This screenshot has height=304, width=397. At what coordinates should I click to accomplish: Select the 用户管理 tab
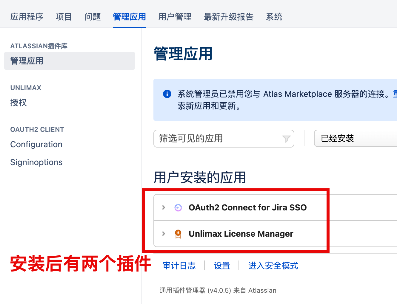coord(175,17)
